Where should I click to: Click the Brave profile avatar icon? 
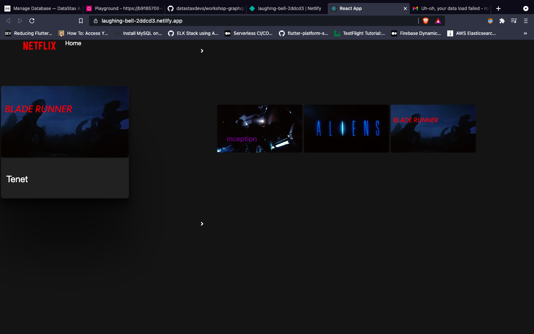[x=490, y=21]
